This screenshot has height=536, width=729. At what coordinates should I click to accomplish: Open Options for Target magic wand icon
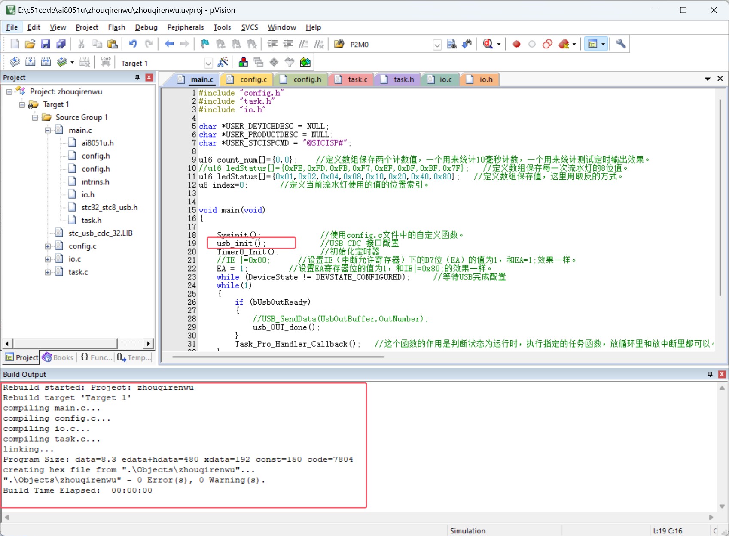[223, 62]
